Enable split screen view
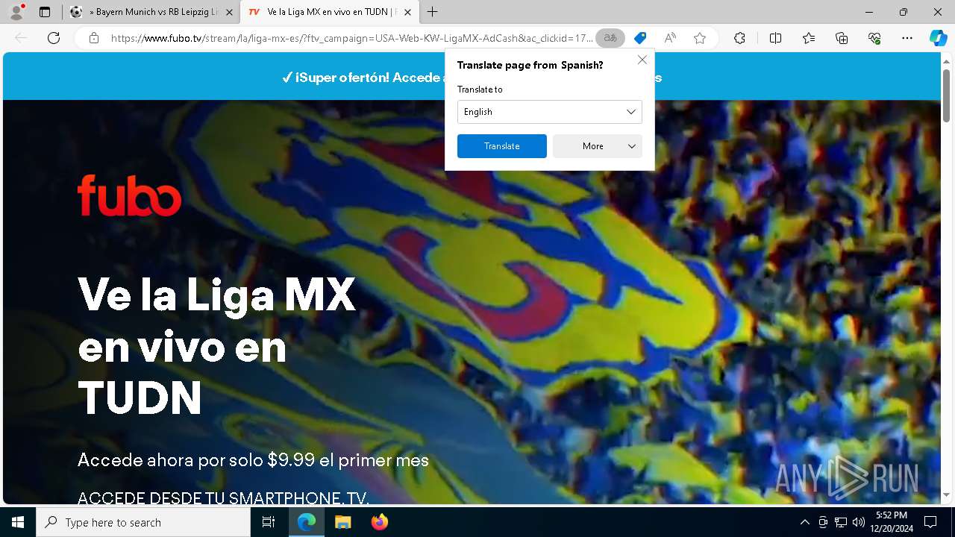This screenshot has width=955, height=537. click(775, 38)
